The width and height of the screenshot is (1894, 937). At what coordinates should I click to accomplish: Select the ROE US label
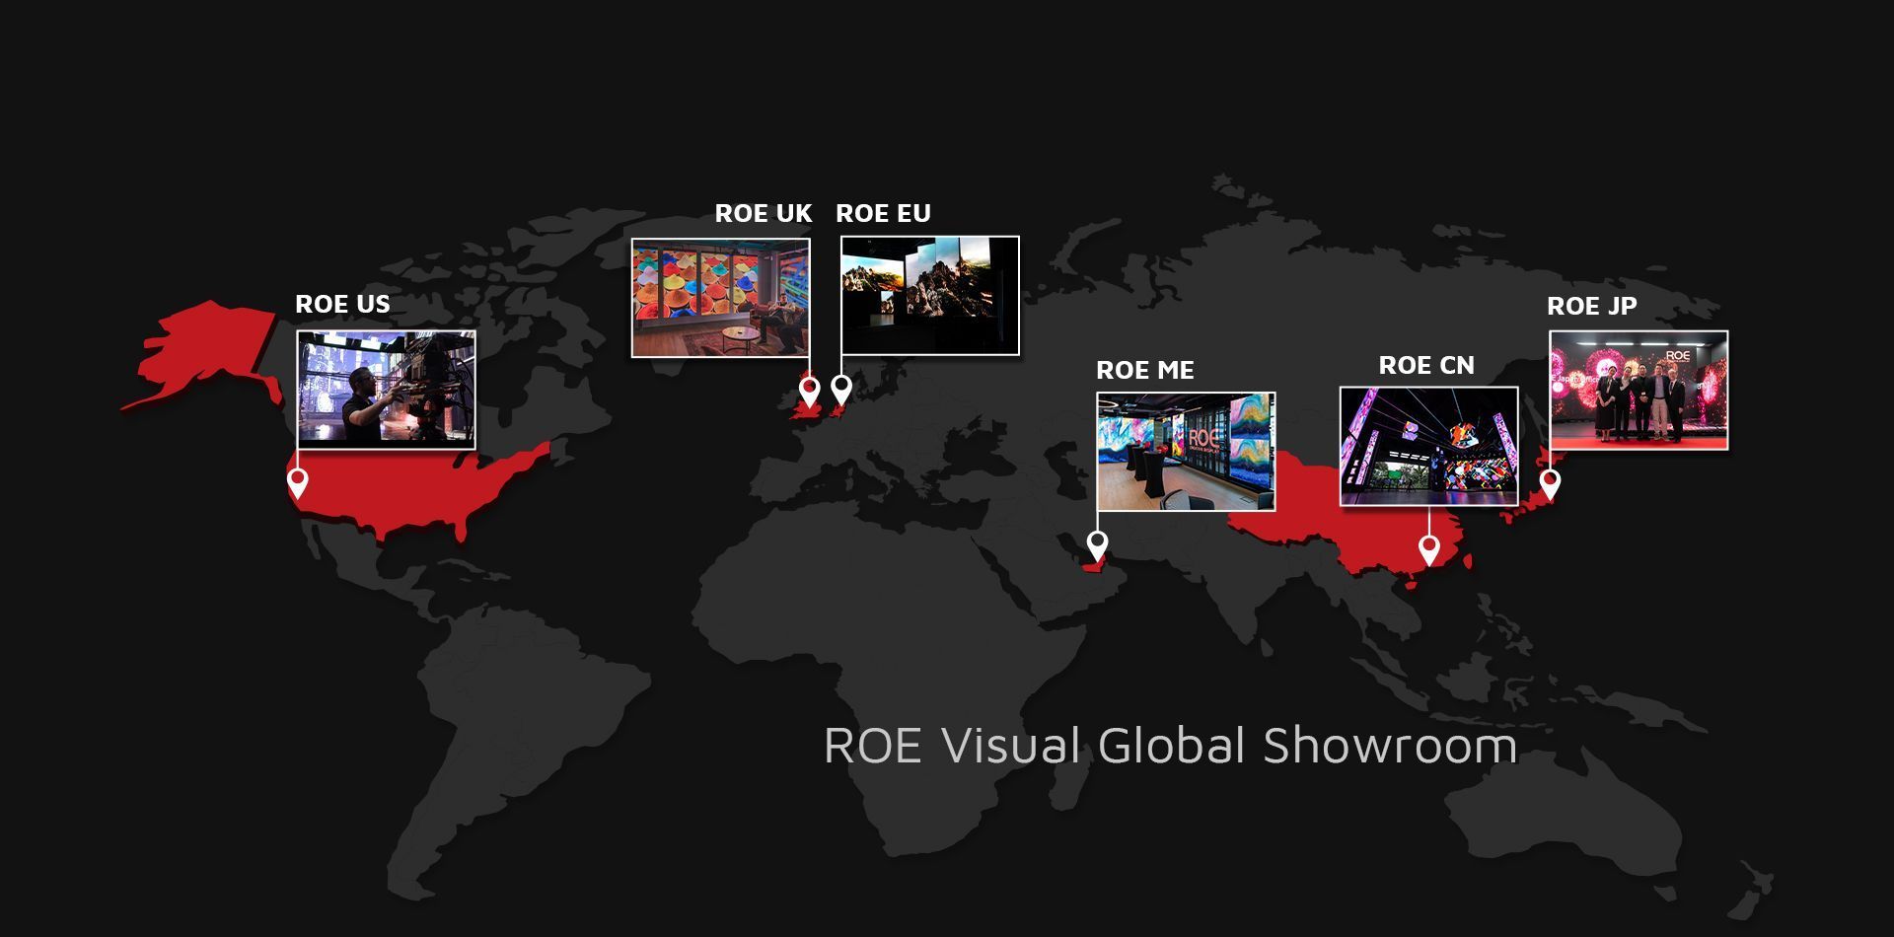(342, 304)
